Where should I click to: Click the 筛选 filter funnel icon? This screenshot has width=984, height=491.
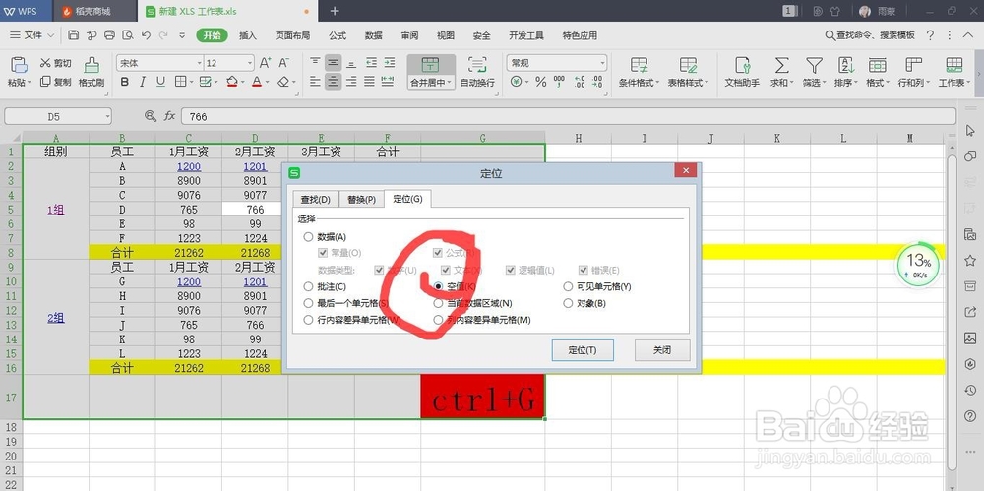click(814, 65)
